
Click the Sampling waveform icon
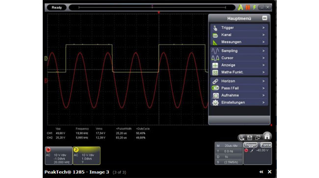[x=215, y=51]
